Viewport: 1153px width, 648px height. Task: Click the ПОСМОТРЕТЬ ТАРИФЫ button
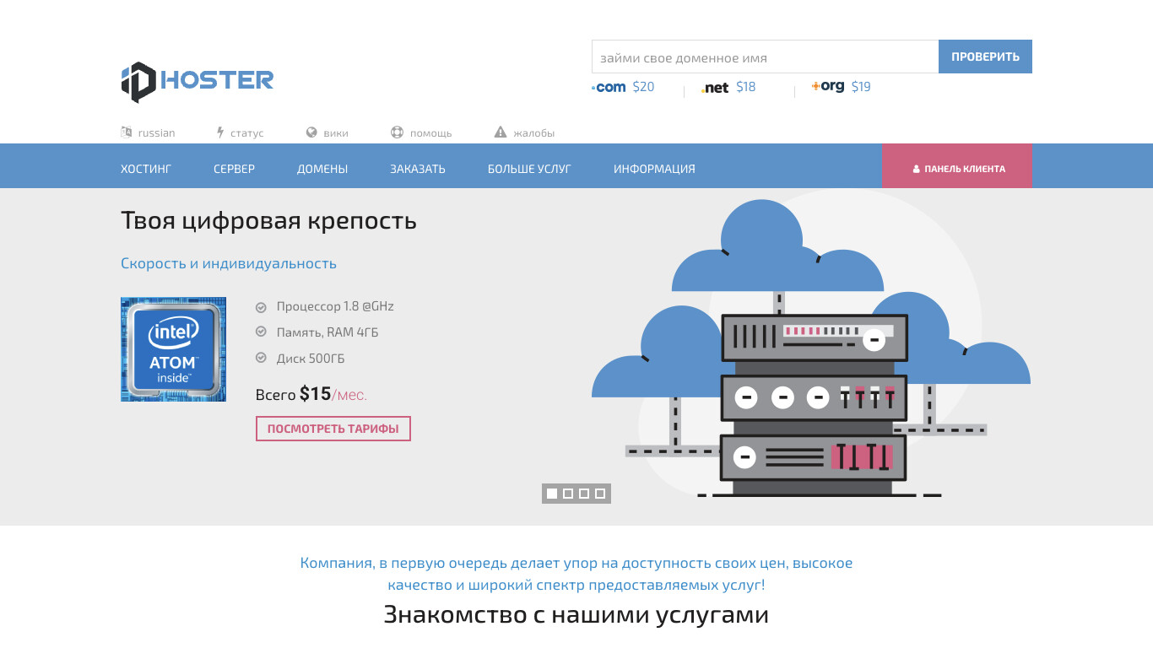tap(333, 429)
